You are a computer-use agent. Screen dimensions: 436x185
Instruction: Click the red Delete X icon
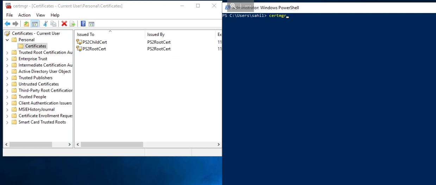click(64, 24)
